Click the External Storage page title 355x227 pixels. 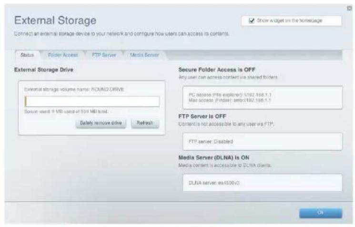tap(55, 21)
